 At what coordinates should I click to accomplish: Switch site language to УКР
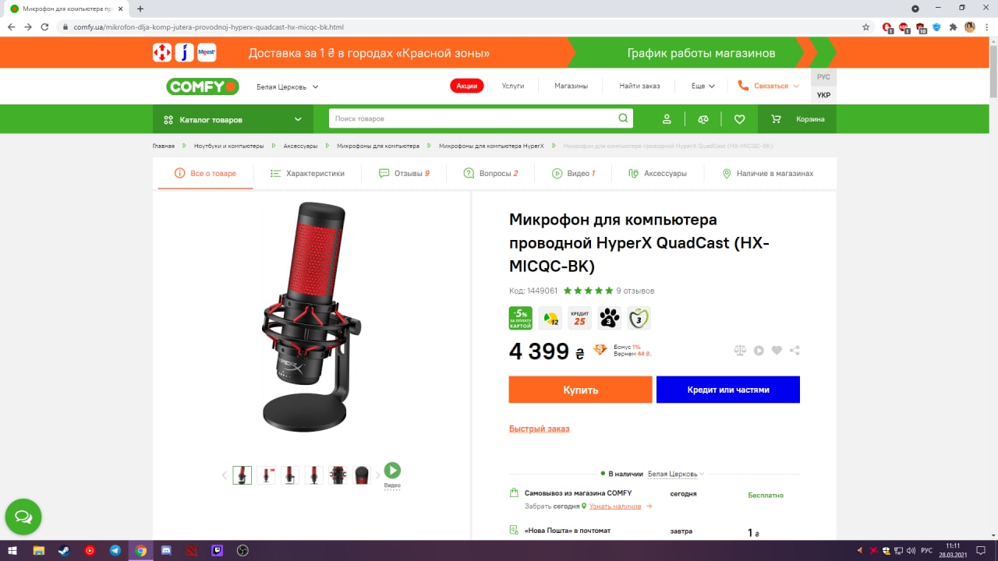click(823, 95)
